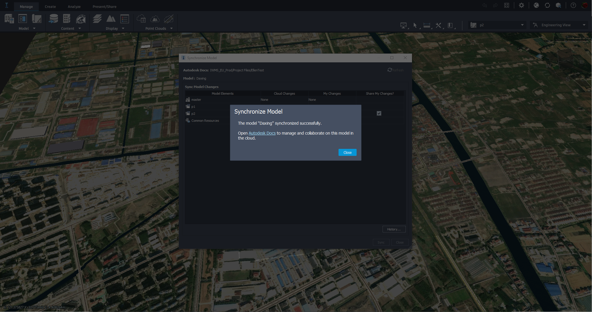Click the Redo arrow icon
The image size is (592, 312).
click(495, 5)
